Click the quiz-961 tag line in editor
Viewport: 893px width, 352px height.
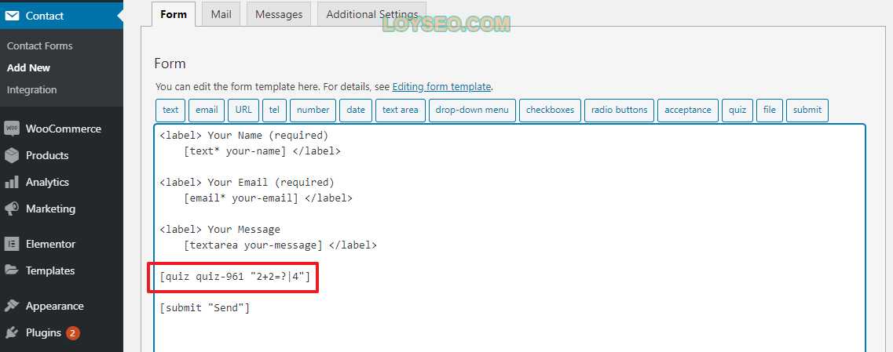[235, 277]
